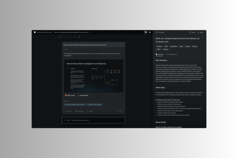Select the Kinsing tag

[187, 46]
